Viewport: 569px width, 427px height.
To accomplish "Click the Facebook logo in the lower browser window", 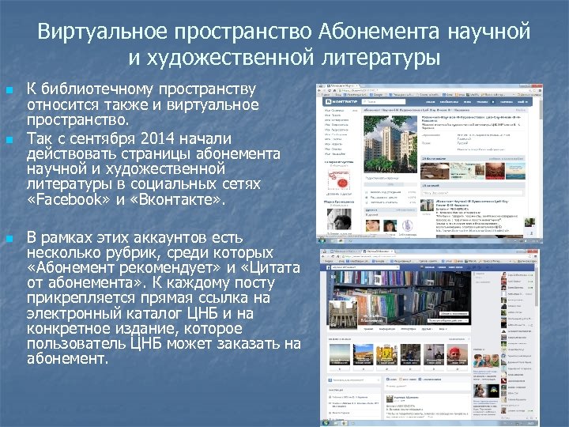I will click(x=329, y=267).
